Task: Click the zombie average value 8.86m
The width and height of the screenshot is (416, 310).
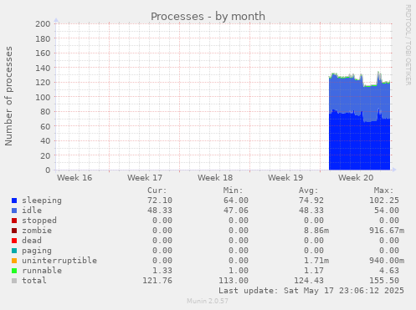Action: coord(316,231)
